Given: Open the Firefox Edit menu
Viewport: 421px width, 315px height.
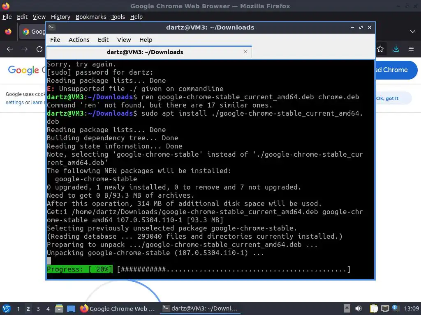Looking at the screenshot, I should tap(22, 17).
